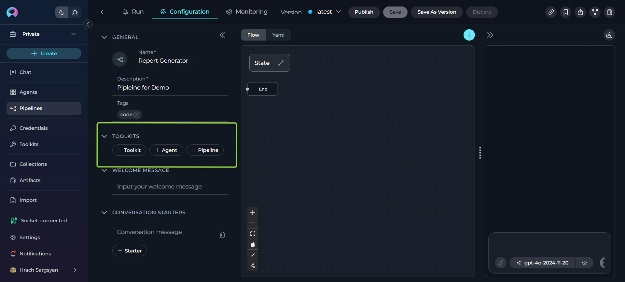Click the Publish button

364,12
